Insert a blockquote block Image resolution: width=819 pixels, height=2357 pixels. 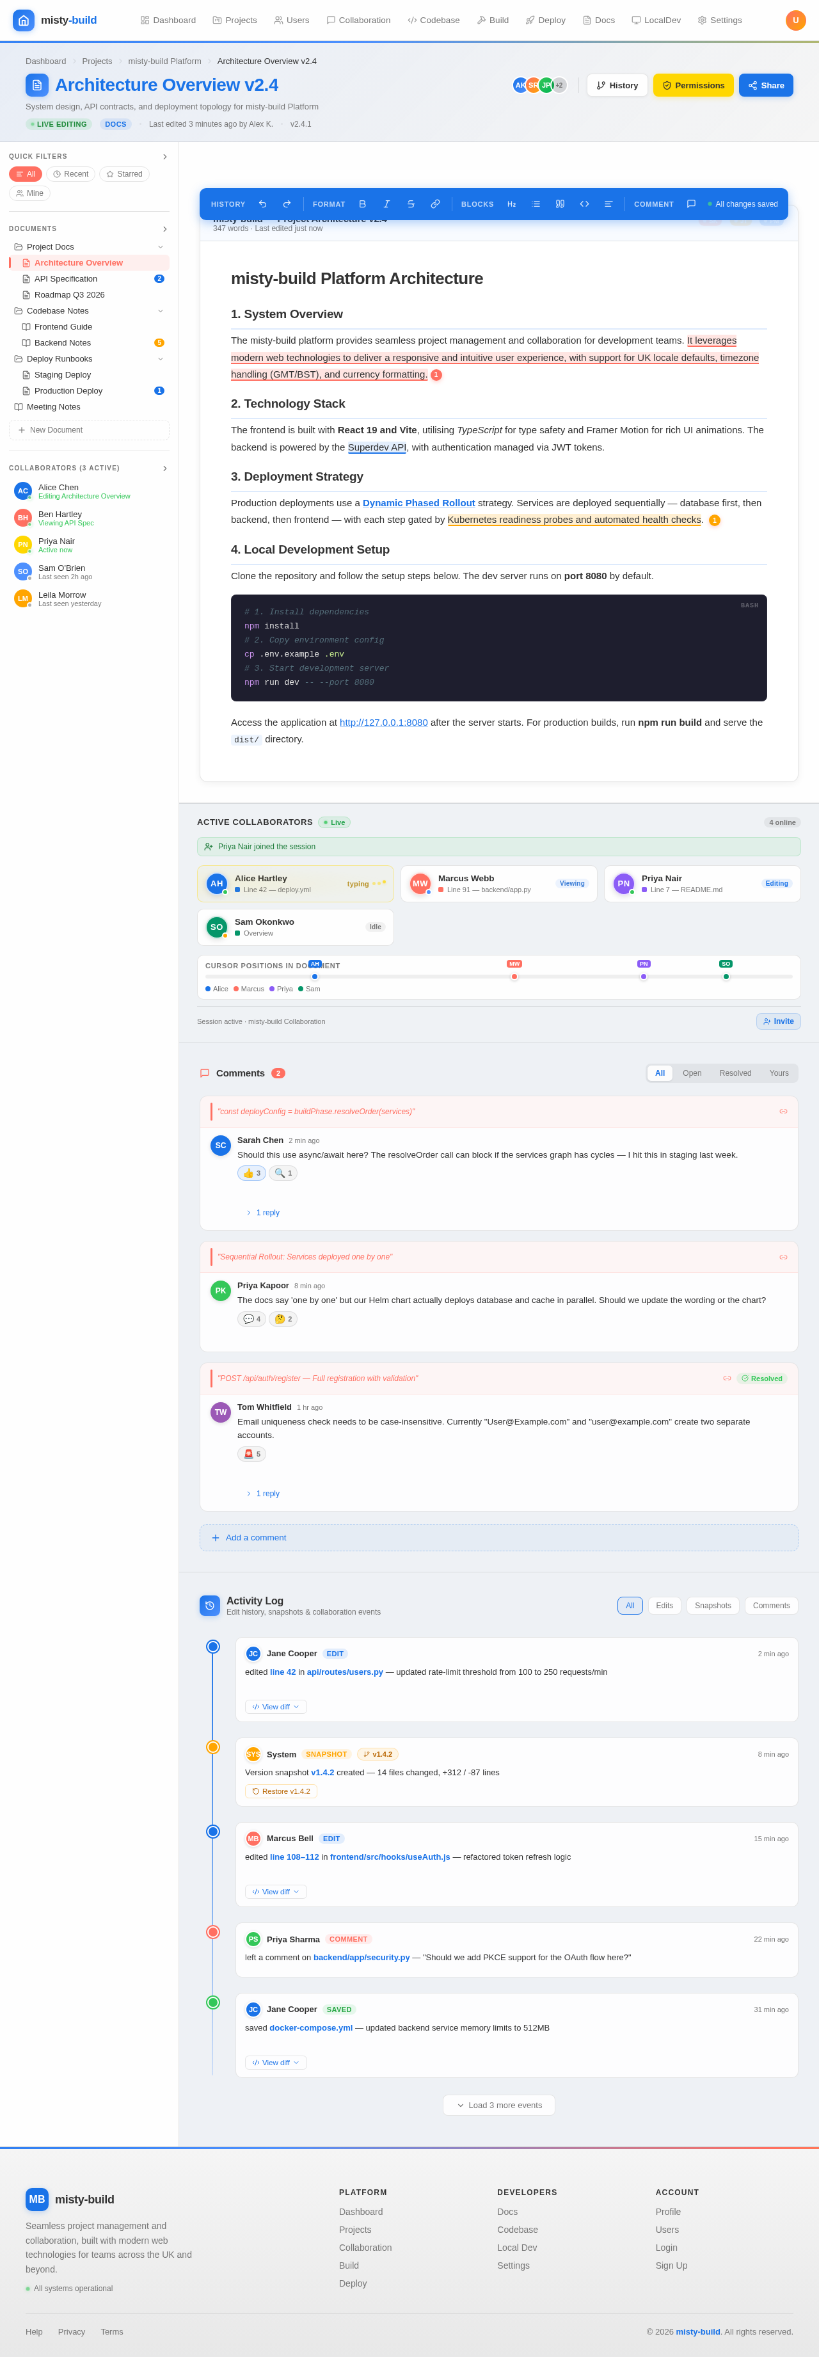tap(560, 204)
